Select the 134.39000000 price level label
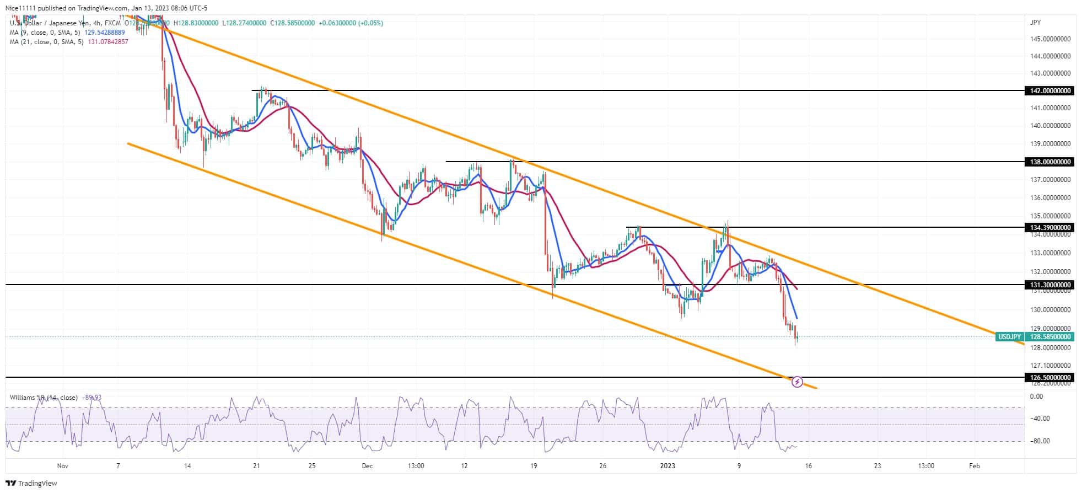Image resolution: width=1082 pixels, height=493 pixels. (x=1049, y=227)
